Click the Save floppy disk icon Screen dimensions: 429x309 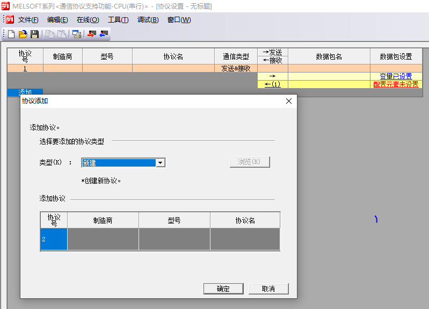tap(34, 34)
